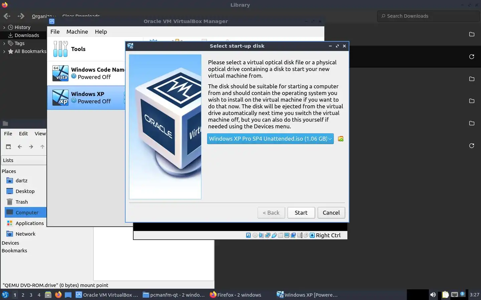
Task: Click the hard disk indicator in VM status bar
Action: tap(248, 235)
